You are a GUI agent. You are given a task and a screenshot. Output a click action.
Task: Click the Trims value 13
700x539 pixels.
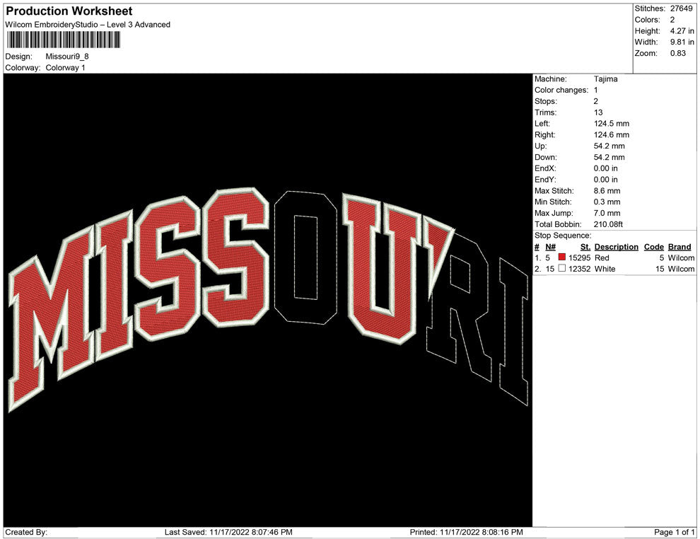coord(598,112)
